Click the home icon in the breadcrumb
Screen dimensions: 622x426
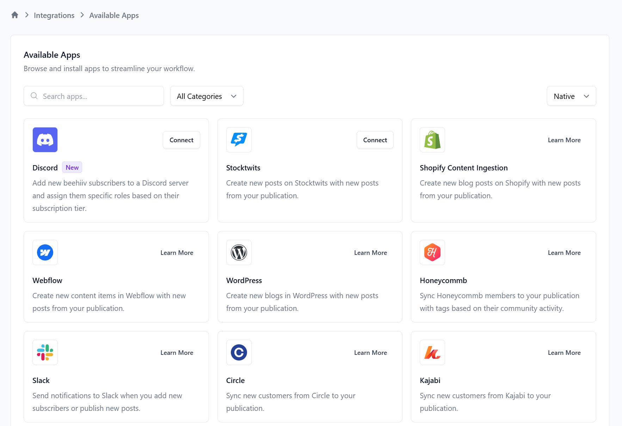pyautogui.click(x=14, y=15)
